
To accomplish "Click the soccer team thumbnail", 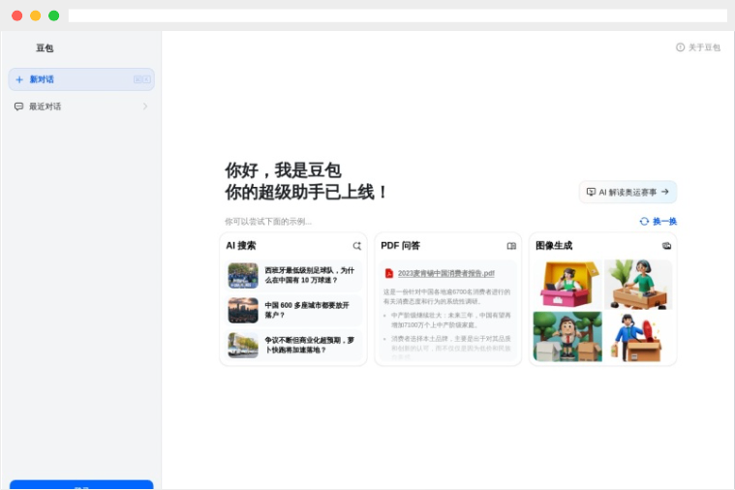I will click(243, 275).
